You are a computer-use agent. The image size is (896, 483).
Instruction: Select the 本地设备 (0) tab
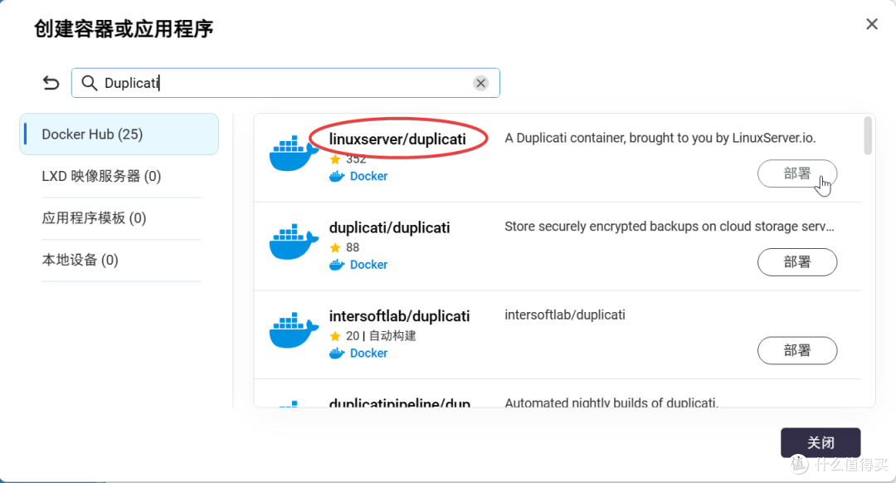[80, 260]
